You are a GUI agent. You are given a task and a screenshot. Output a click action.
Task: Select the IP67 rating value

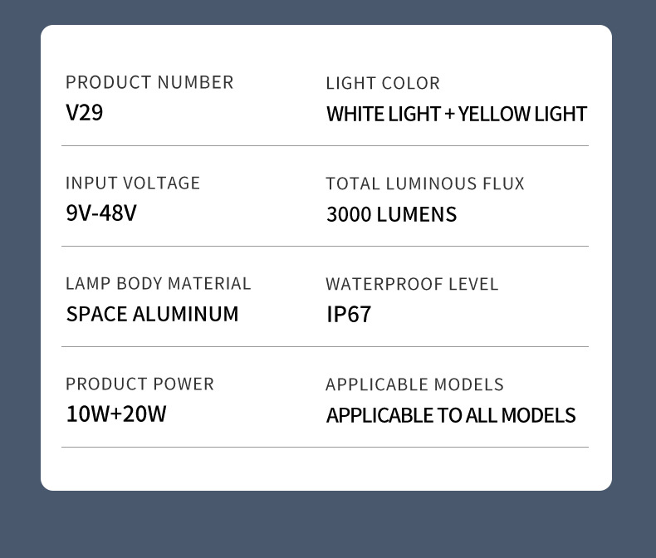349,315
